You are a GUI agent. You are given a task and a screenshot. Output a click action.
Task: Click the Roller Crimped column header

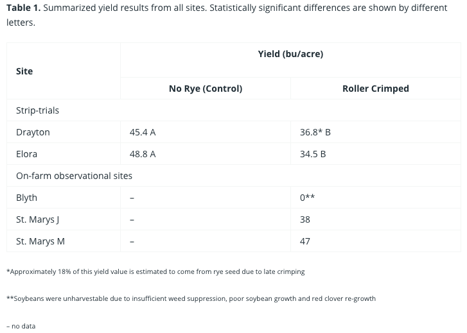(375, 89)
